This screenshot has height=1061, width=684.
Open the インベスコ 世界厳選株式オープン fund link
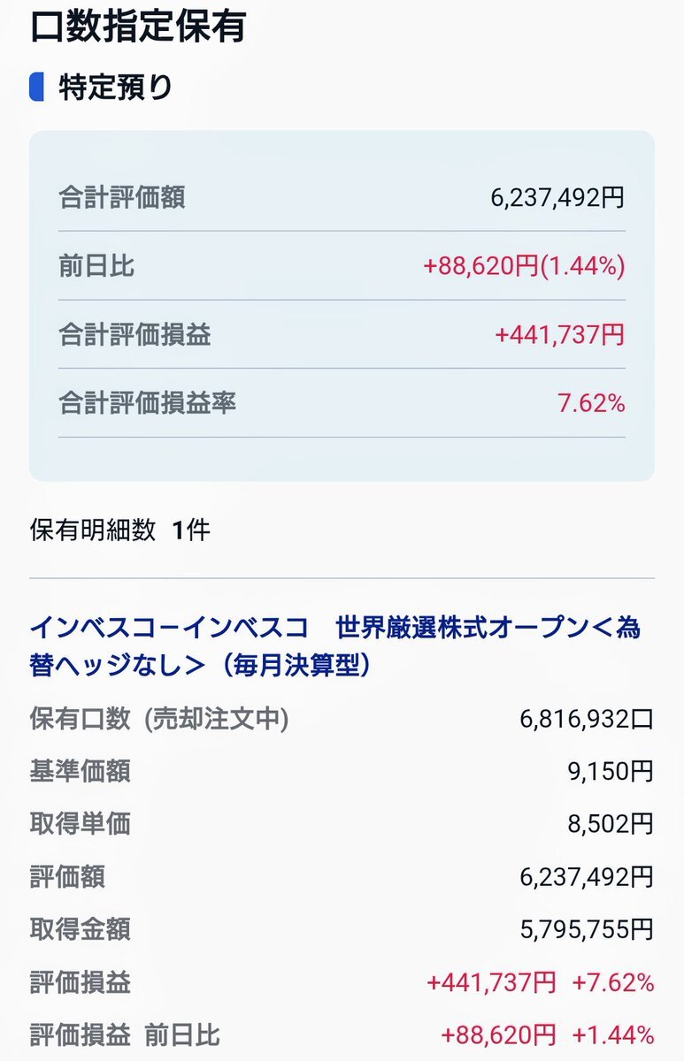click(335, 646)
